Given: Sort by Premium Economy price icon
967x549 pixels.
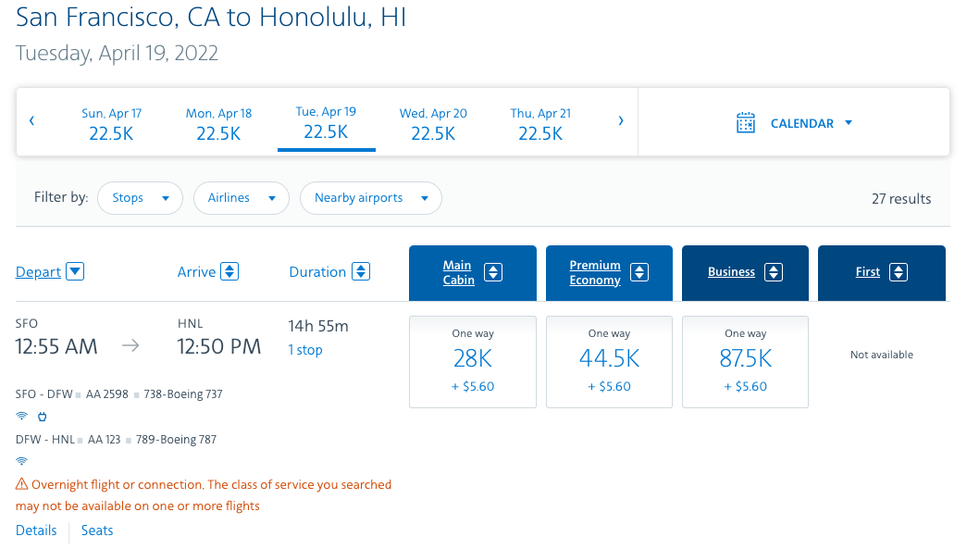Looking at the screenshot, I should (x=639, y=272).
